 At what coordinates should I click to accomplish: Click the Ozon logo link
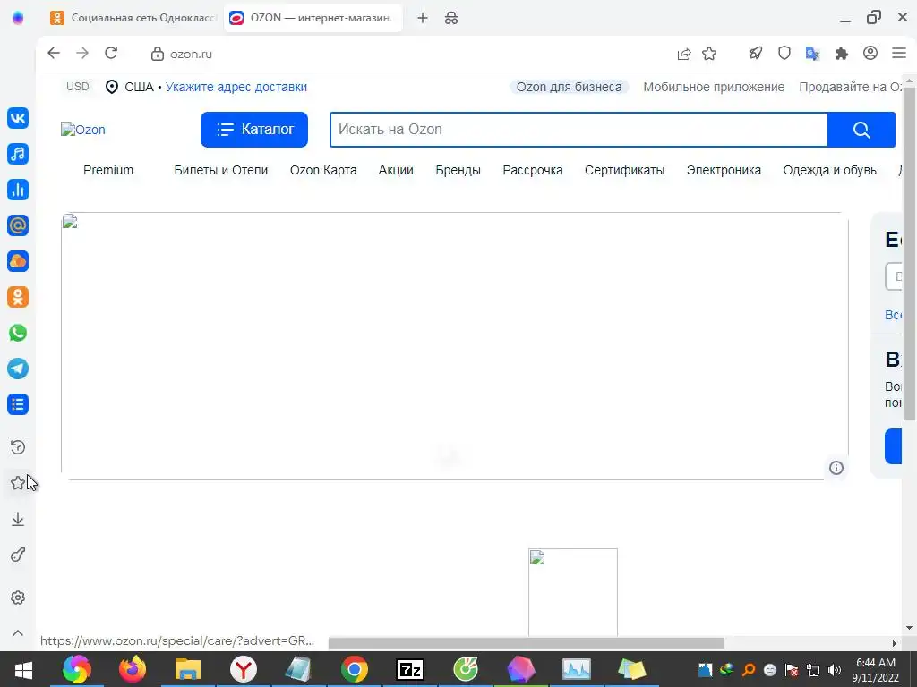coord(83,130)
